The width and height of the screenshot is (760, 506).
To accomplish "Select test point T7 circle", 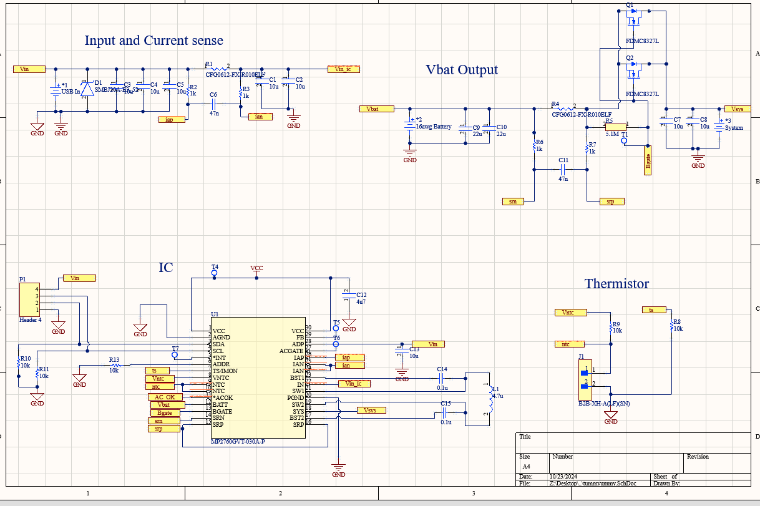I will pos(175,355).
